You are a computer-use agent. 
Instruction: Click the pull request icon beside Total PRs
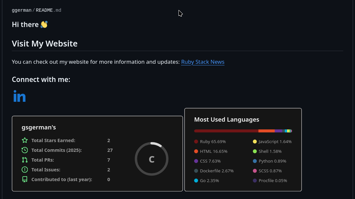click(x=25, y=160)
